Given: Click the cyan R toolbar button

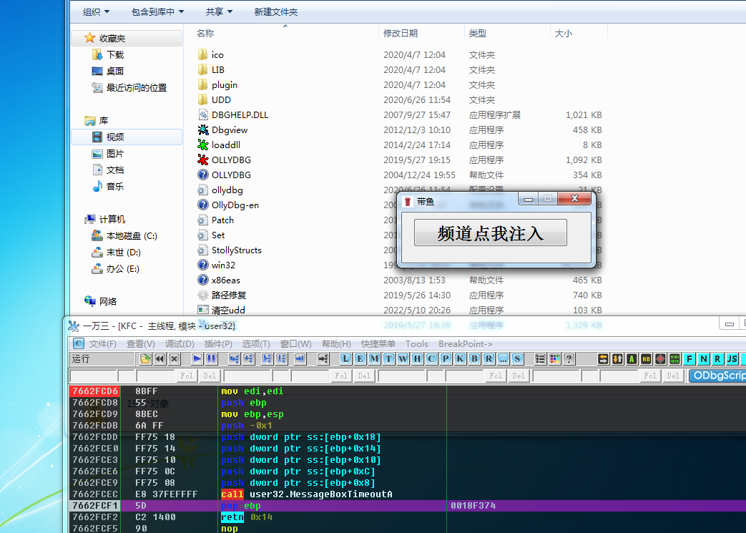Looking at the screenshot, I should (718, 358).
